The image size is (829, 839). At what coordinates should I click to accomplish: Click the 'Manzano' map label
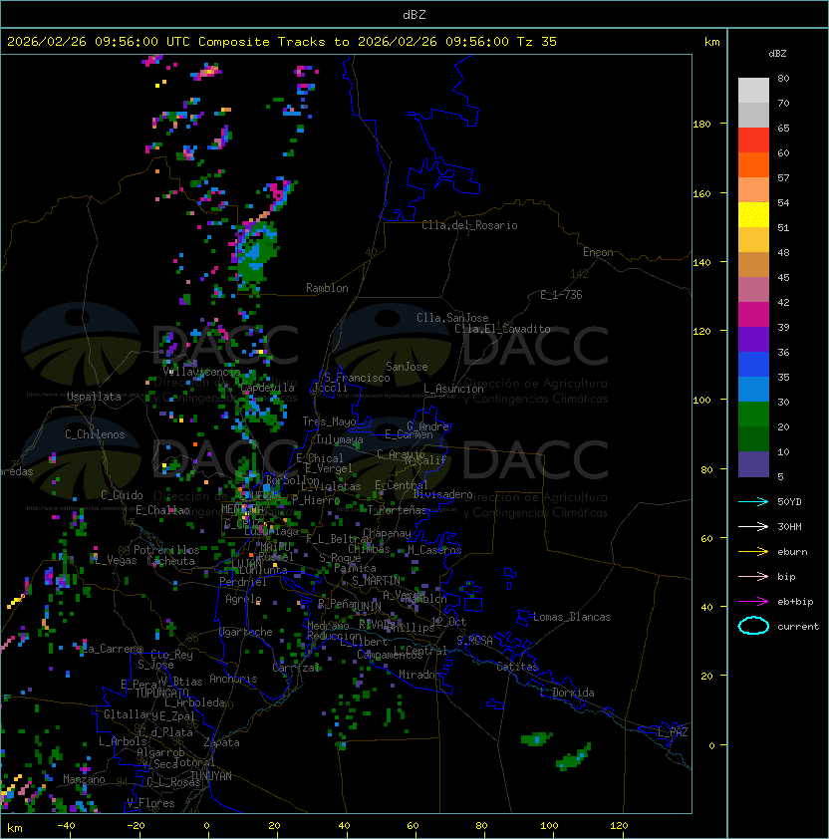coord(84,779)
